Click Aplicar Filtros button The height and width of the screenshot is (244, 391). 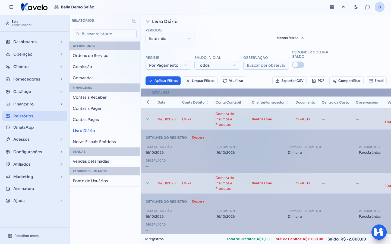pos(163,81)
